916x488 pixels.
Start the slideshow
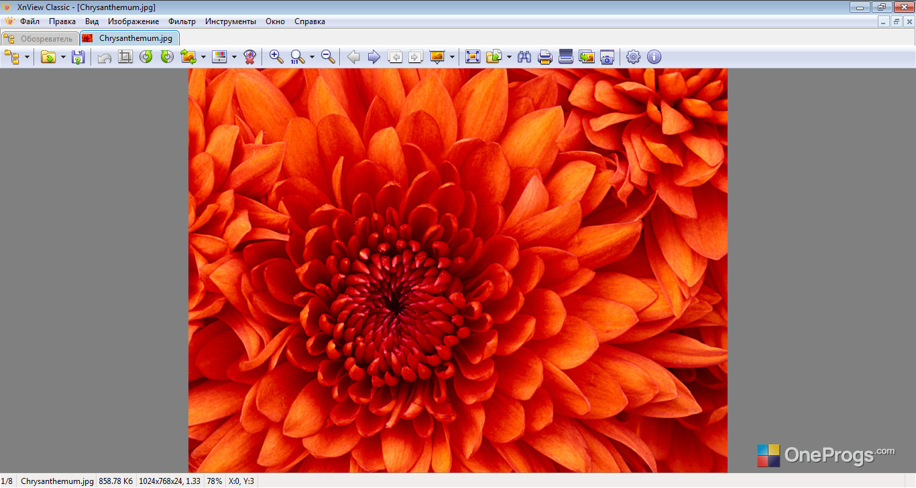coord(437,57)
